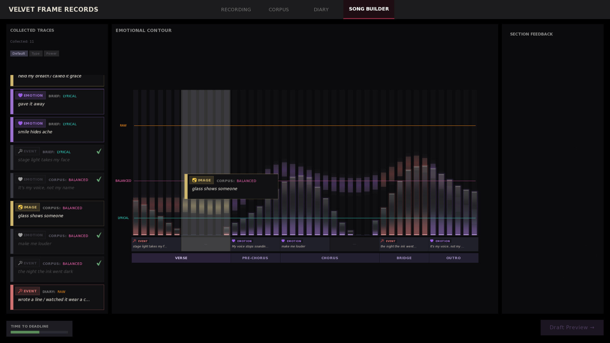Go to the Diary tab
This screenshot has width=610, height=343.
click(x=321, y=10)
